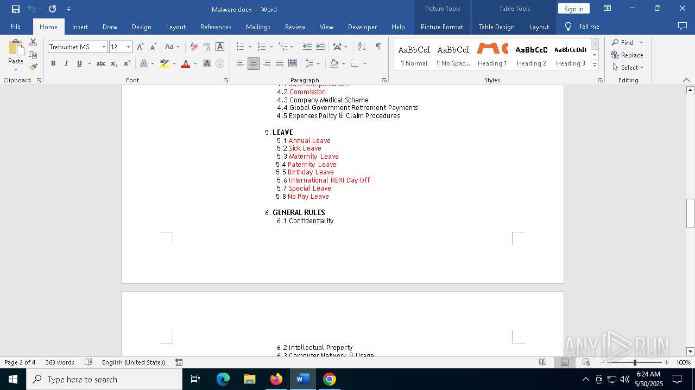Viewport: 695px width, 390px height.
Task: Align text left
Action: tap(241, 63)
